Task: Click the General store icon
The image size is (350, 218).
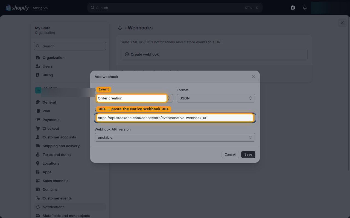Action: 38,102
